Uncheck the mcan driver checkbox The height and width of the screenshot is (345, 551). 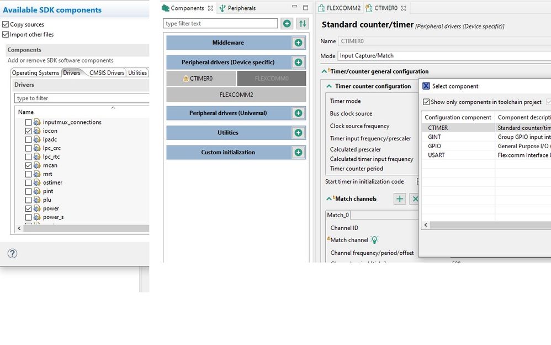29,165
